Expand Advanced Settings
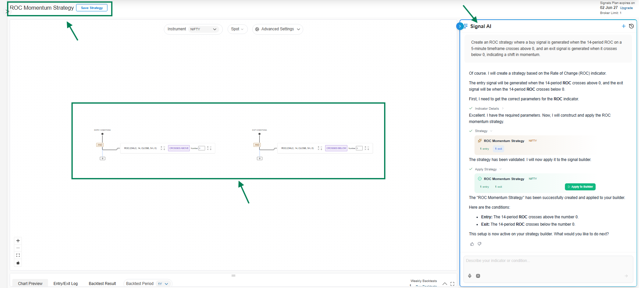This screenshot has width=639, height=288. tap(278, 29)
